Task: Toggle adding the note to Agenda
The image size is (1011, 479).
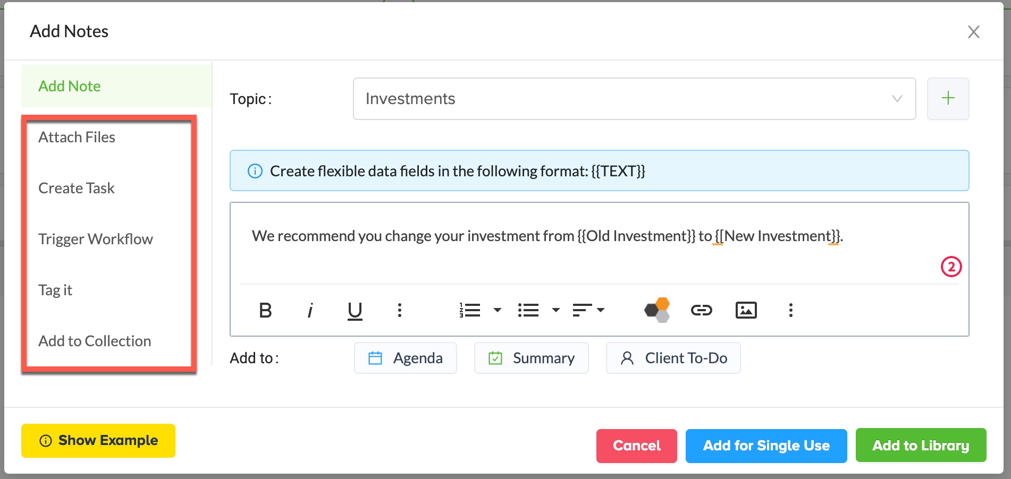Action: pyautogui.click(x=405, y=358)
